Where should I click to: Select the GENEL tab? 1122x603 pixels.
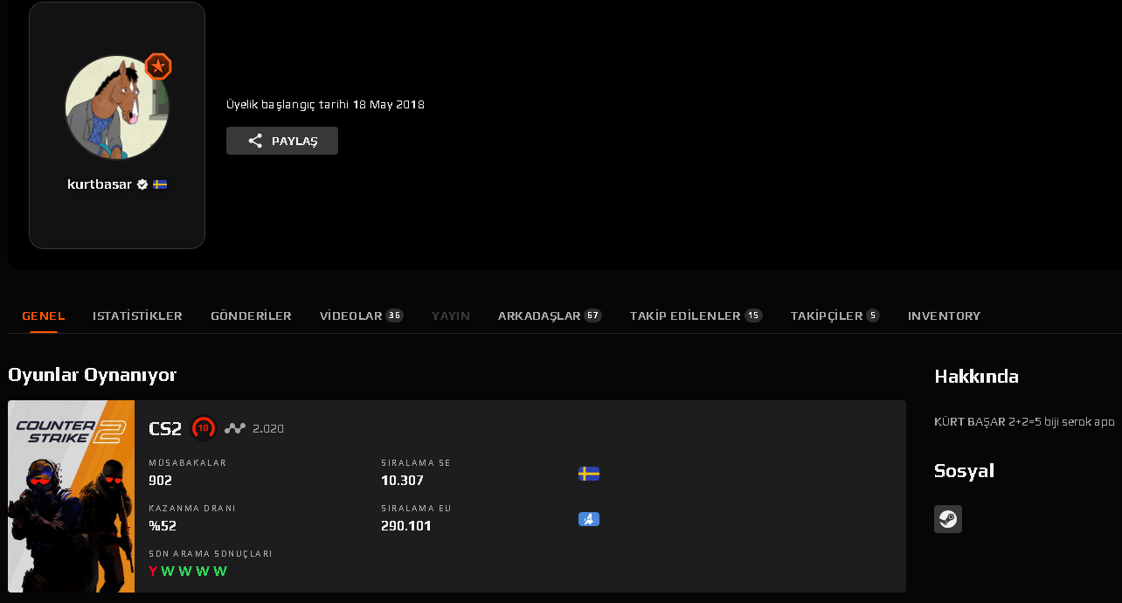pyautogui.click(x=44, y=315)
